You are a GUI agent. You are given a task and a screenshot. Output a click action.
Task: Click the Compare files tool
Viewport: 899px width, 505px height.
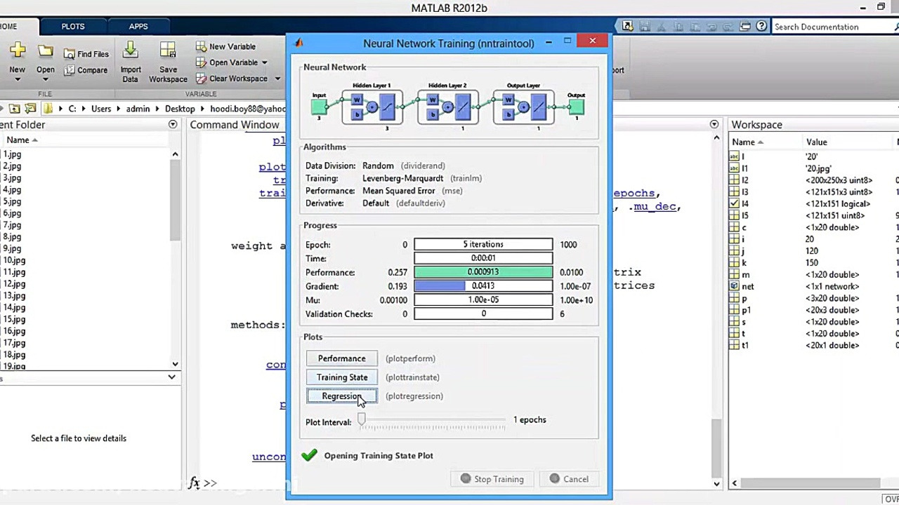86,70
